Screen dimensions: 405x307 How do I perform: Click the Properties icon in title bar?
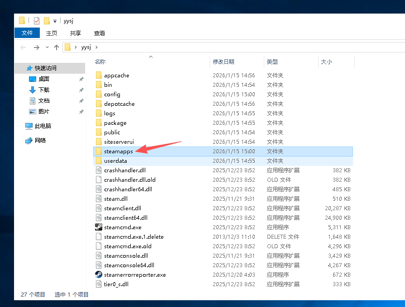tap(37, 21)
